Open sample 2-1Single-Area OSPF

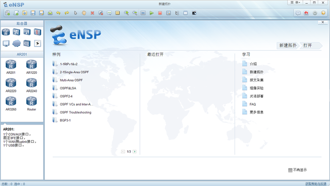(71, 72)
